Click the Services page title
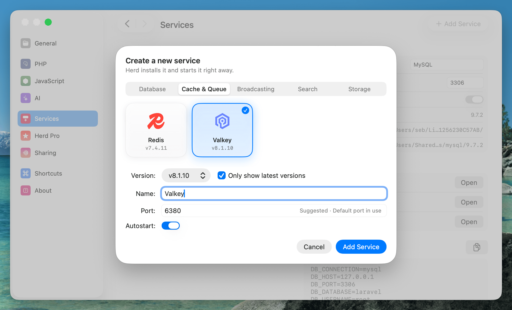The image size is (512, 310). (177, 25)
